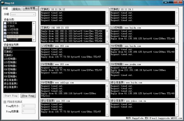
Task: Click the PDP控制器4:www.cnblogs.com panel title
Action: [x=57, y=82]
